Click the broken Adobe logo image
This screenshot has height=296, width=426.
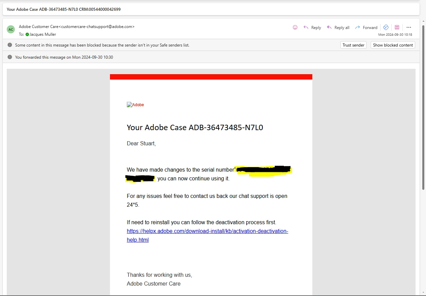[135, 105]
